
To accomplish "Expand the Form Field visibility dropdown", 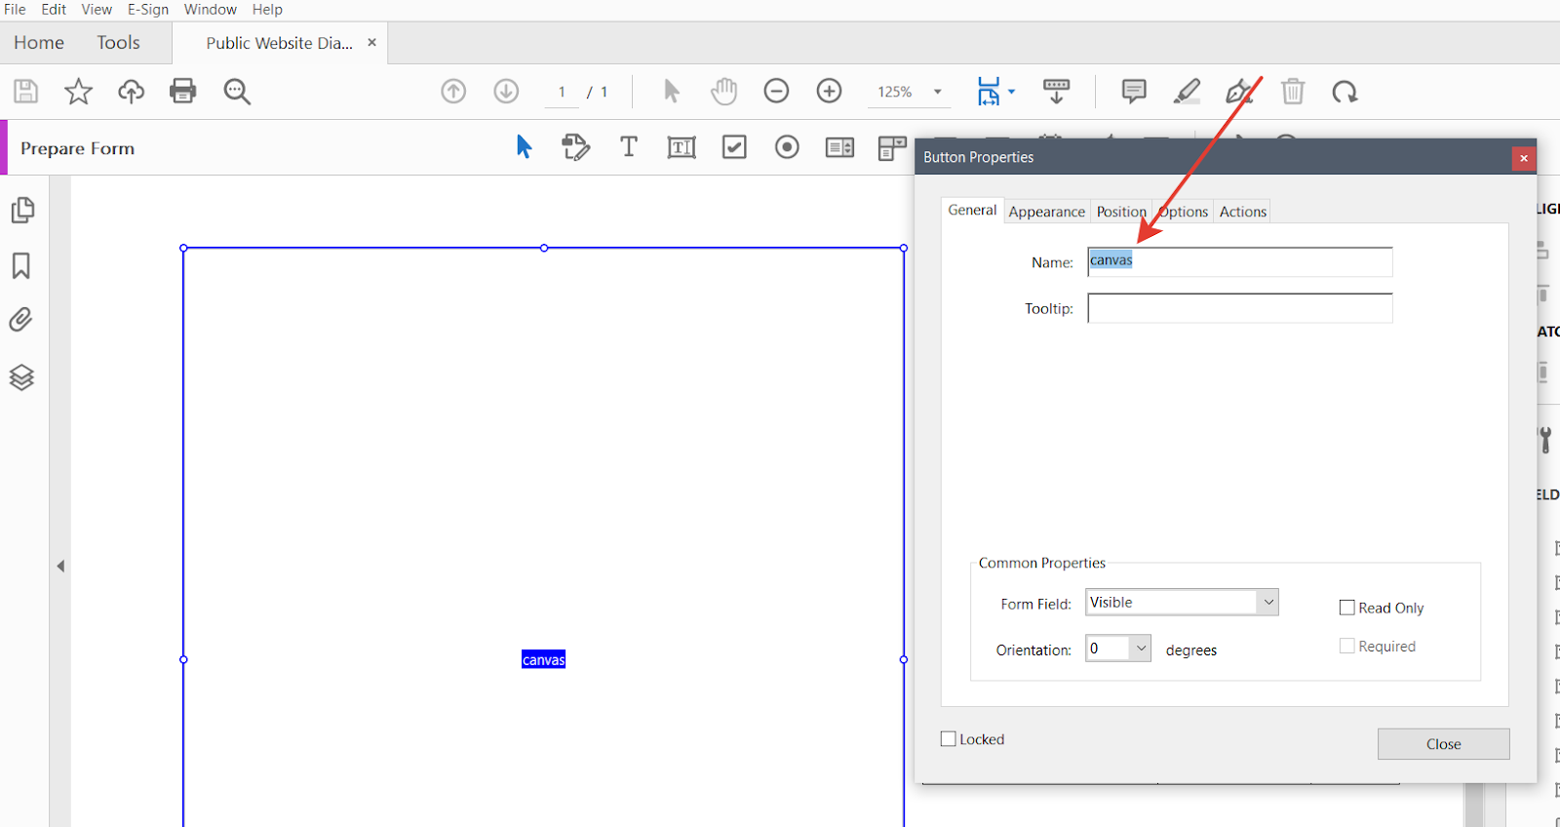I will tap(1267, 603).
